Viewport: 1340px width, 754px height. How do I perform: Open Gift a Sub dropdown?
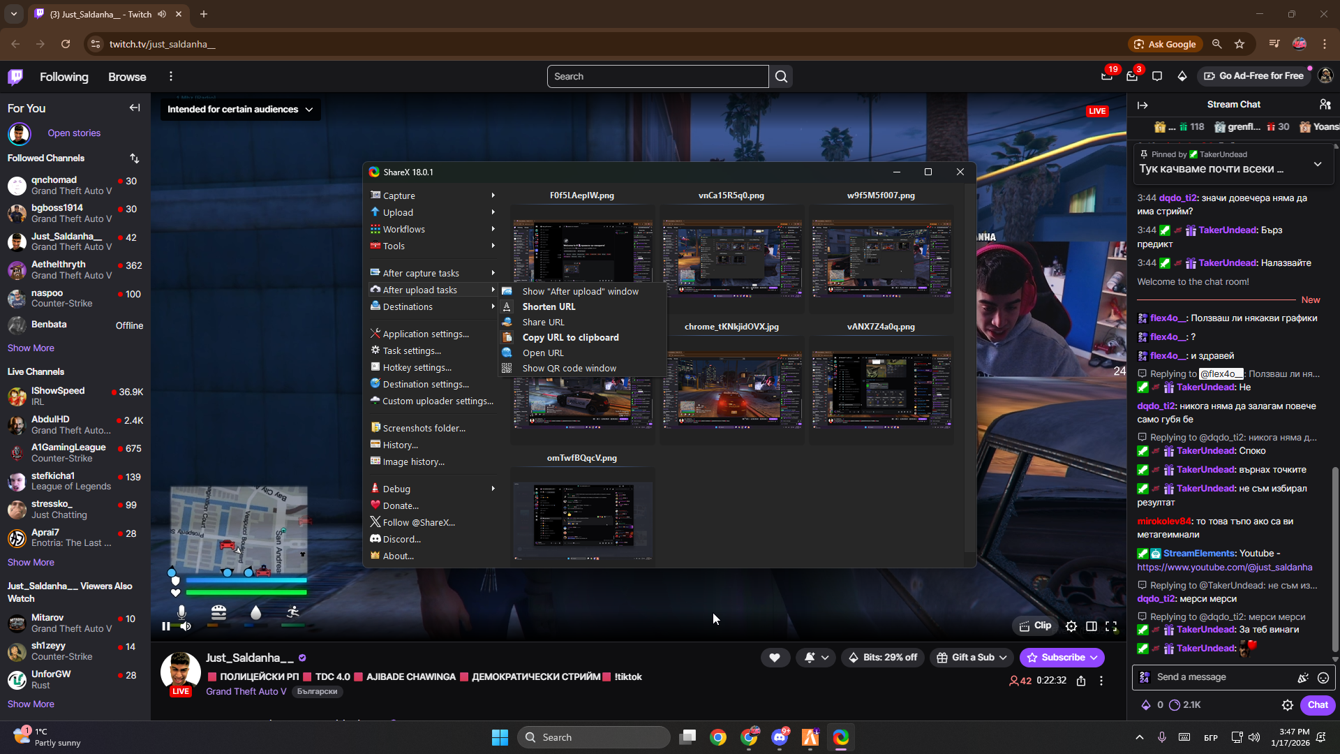point(971,657)
